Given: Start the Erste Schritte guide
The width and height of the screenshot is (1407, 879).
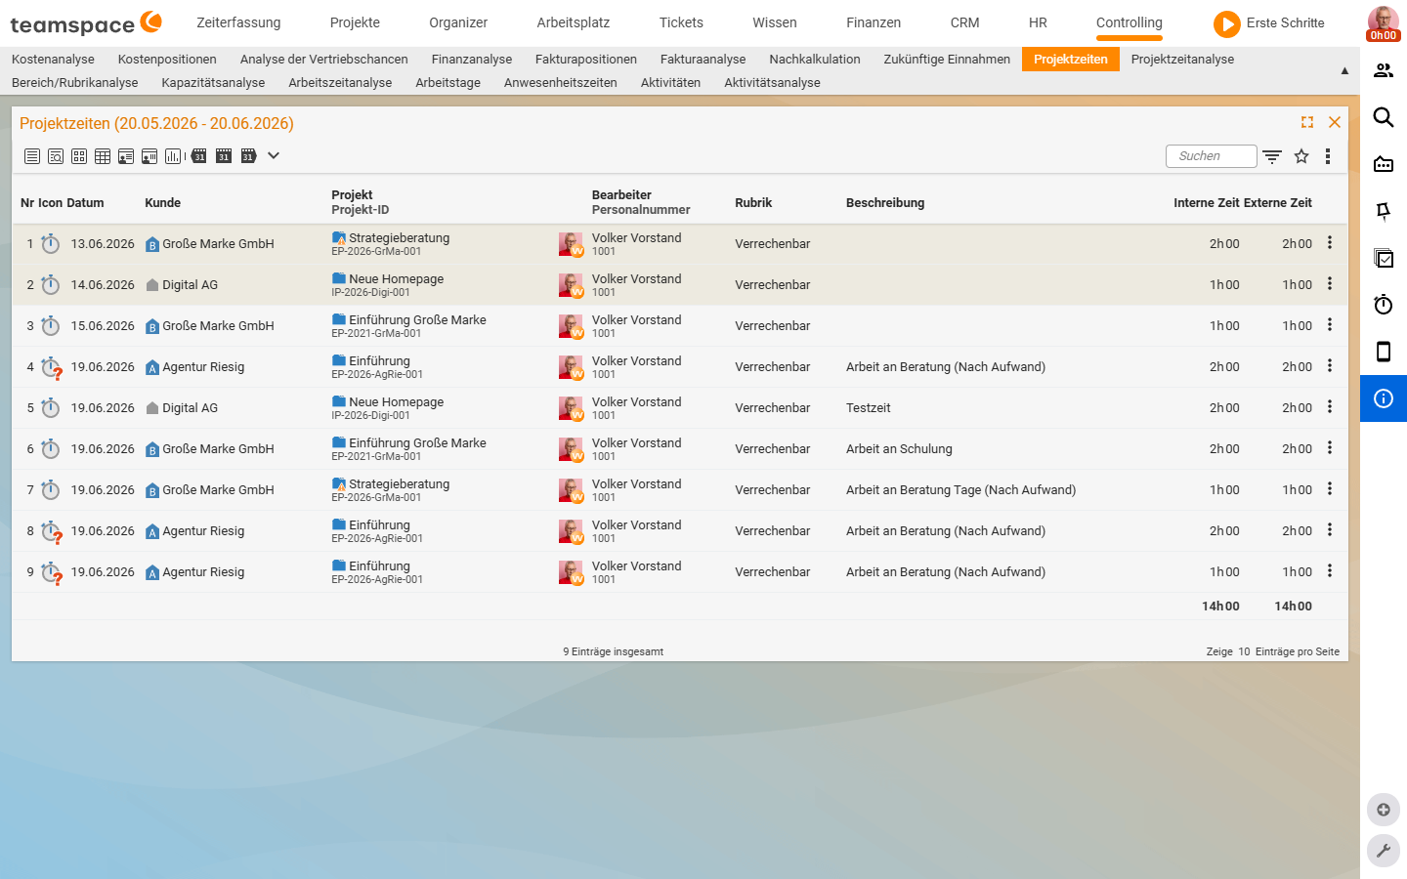Looking at the screenshot, I should pyautogui.click(x=1269, y=23).
